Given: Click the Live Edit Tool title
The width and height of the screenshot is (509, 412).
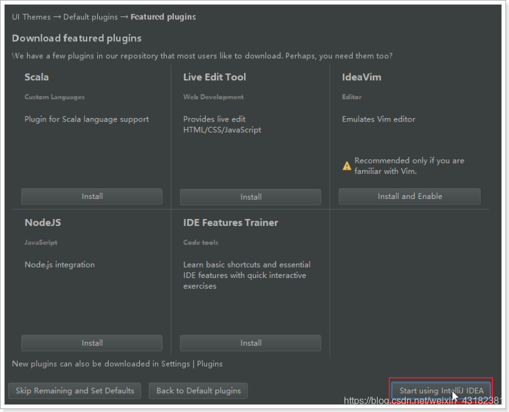Looking at the screenshot, I should 215,77.
